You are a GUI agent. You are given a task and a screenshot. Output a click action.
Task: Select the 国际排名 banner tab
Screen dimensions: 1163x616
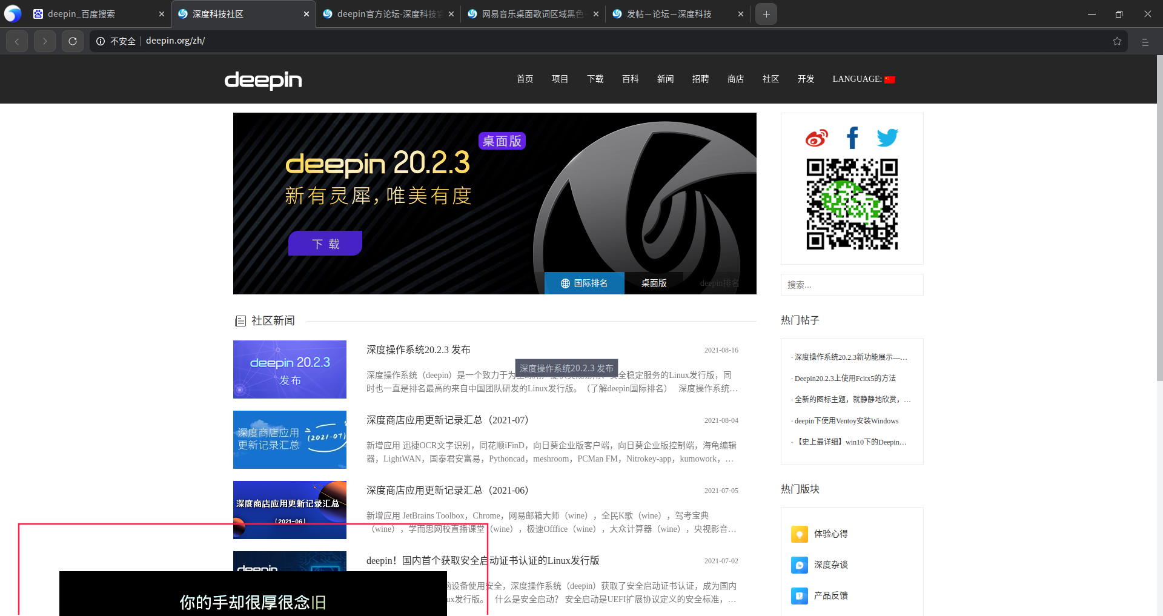point(584,283)
